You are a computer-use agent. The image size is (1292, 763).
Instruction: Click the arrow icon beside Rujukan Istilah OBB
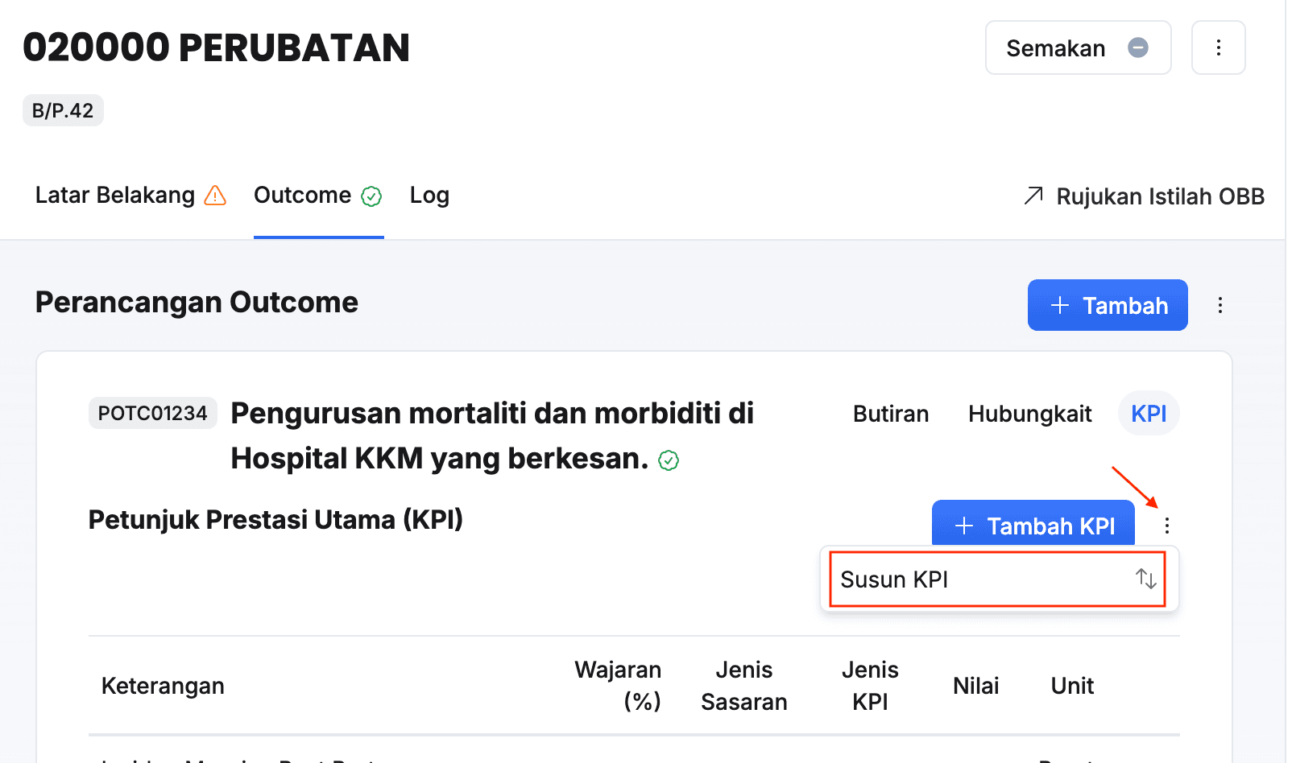pos(1033,196)
